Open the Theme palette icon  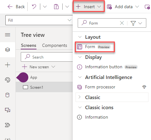(8, 80)
